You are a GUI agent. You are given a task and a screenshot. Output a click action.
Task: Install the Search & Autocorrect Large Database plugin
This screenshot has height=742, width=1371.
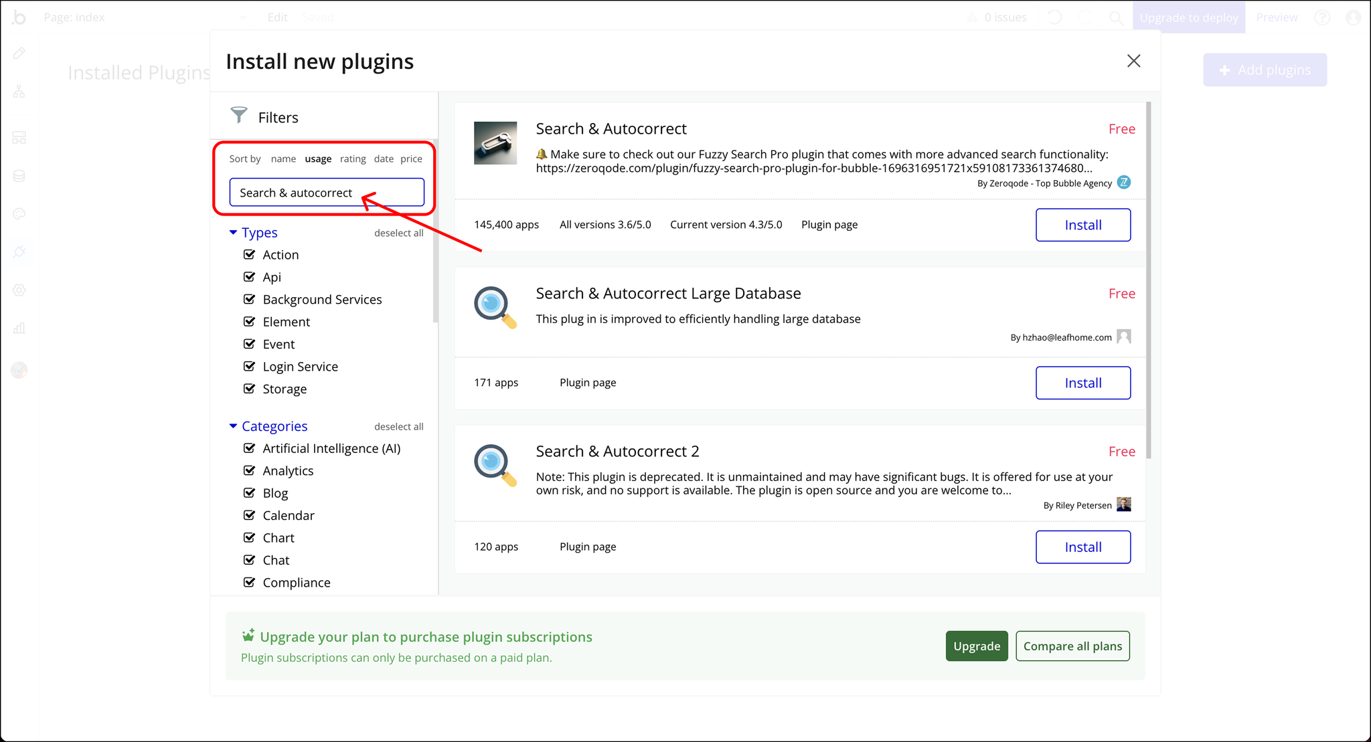[x=1082, y=383]
